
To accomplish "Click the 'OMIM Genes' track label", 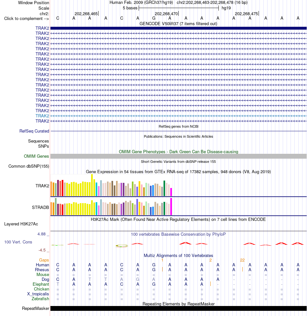I will point(36,156).
